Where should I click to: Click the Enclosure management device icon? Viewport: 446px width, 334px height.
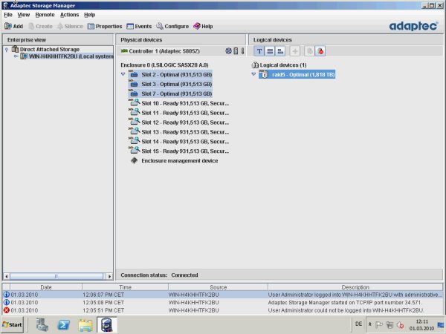[x=134, y=160]
